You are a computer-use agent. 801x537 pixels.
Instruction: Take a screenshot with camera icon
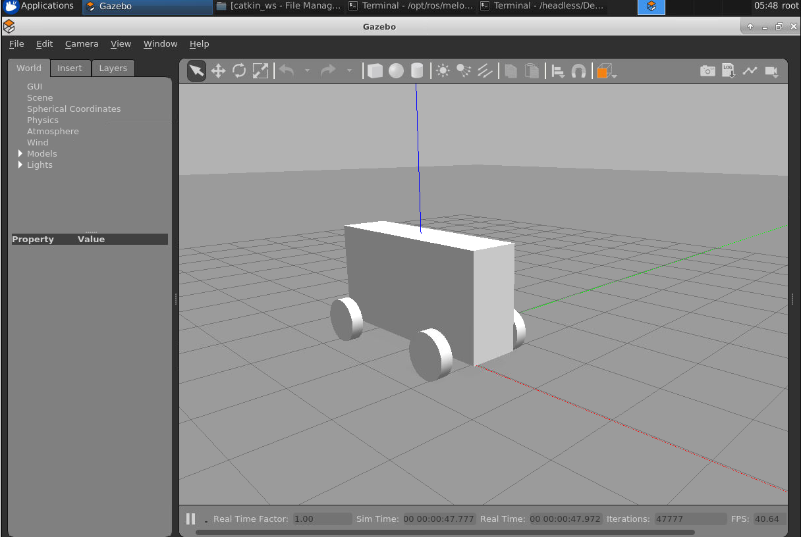[707, 71]
